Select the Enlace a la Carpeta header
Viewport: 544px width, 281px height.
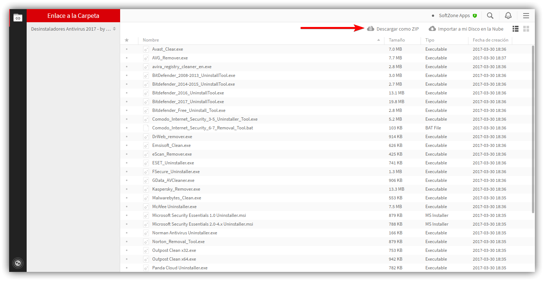click(x=73, y=16)
